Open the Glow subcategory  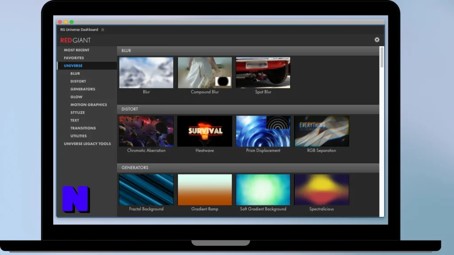coord(76,97)
